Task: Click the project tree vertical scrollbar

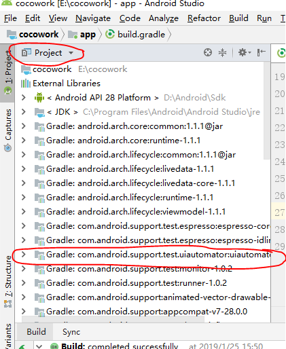Action: (x=267, y=111)
